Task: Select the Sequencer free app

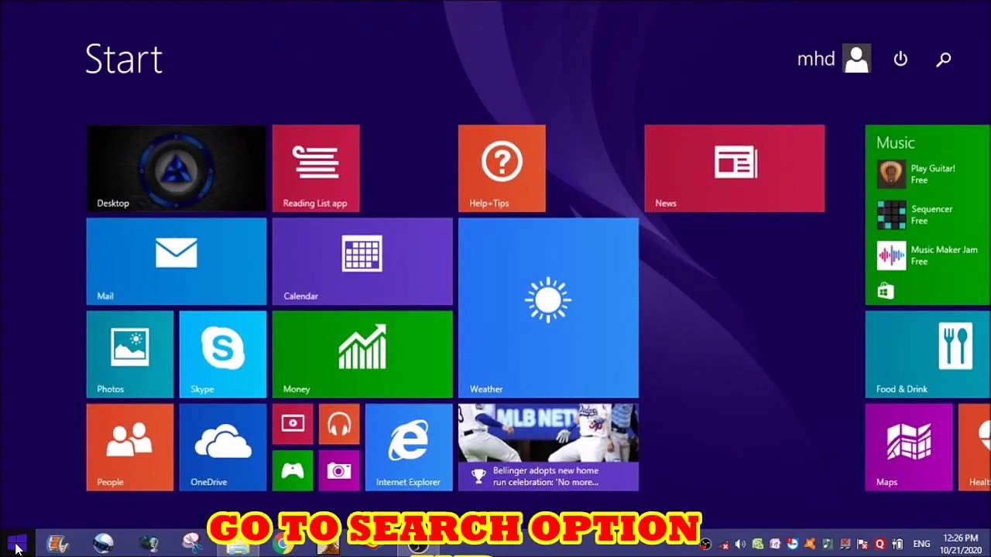Action: point(916,215)
